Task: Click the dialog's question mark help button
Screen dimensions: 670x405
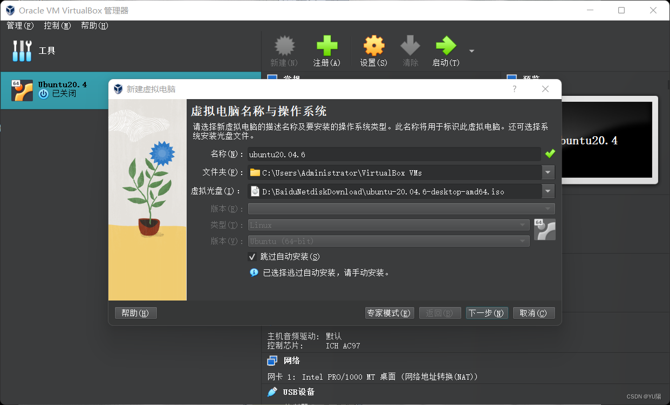Action: pos(514,89)
